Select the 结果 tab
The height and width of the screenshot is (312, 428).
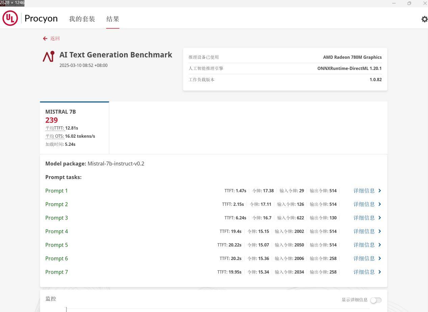point(112,19)
